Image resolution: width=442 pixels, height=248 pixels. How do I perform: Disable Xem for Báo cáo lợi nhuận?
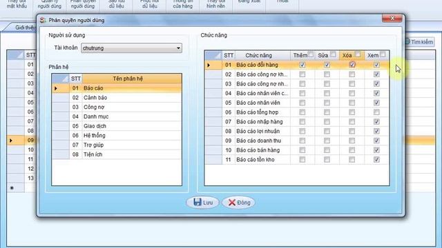click(x=376, y=131)
